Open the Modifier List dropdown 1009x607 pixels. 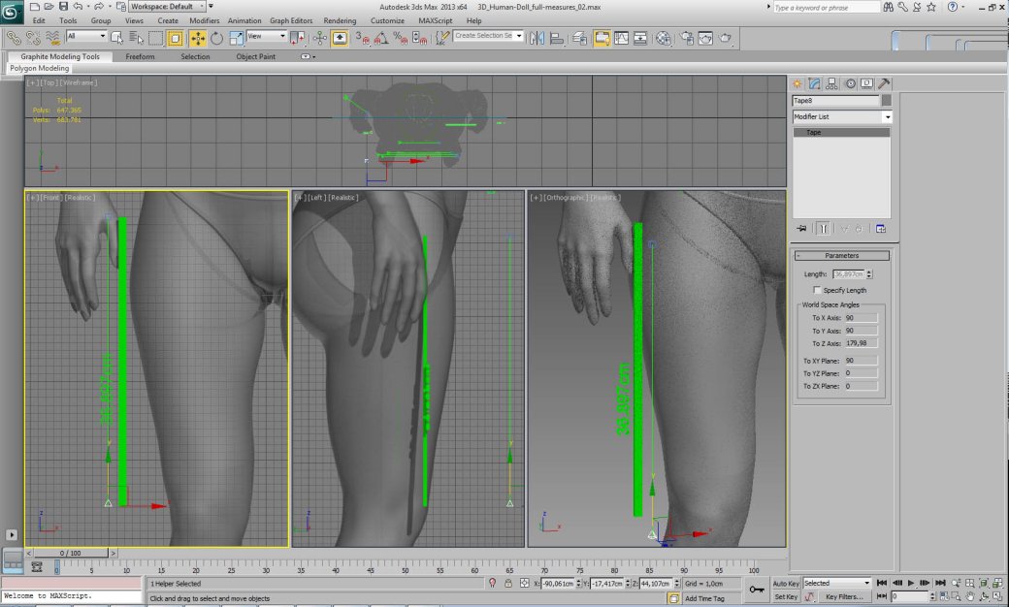click(842, 116)
